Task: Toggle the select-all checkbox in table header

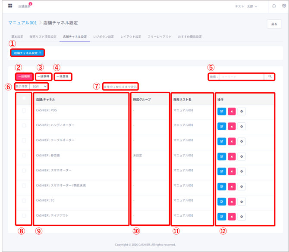Action: 24,98
